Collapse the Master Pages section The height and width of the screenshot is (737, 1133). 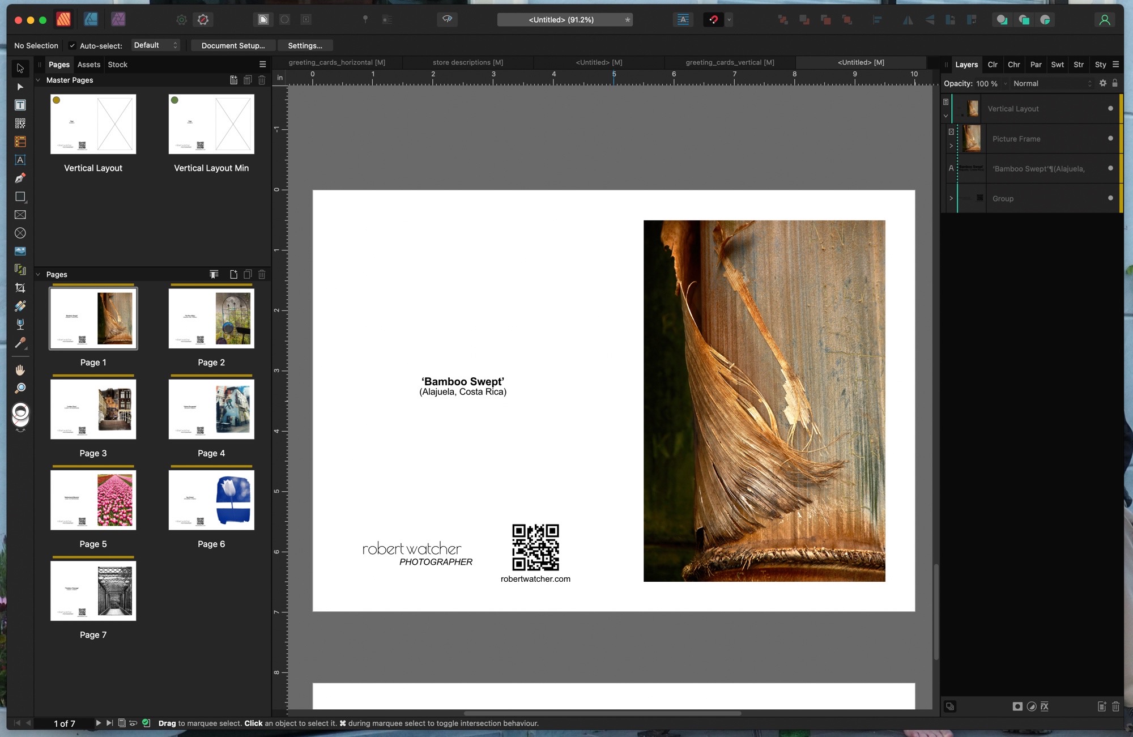(38, 80)
